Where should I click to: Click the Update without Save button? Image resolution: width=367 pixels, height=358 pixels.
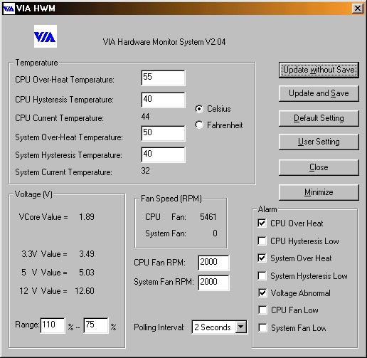coord(319,70)
